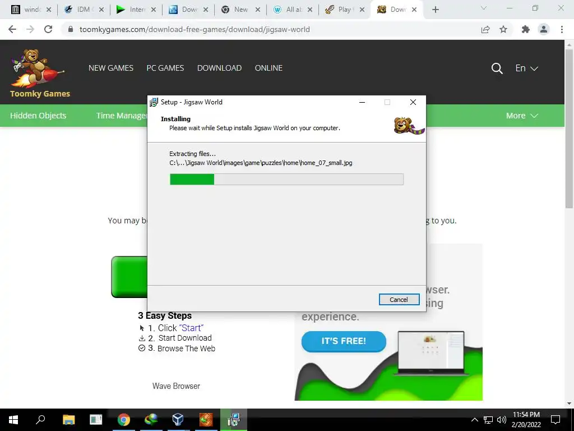
Task: Open the DOWNLOAD menu item
Action: tap(219, 68)
